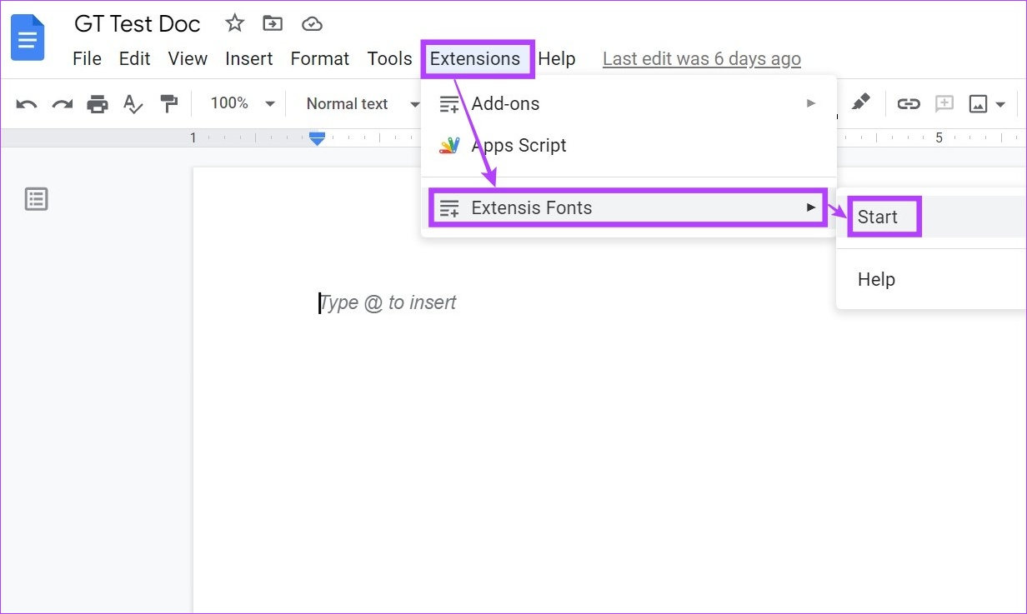Screen dimensions: 1027x614
Task: Select Add-ons in Extensions menu
Action: (629, 103)
